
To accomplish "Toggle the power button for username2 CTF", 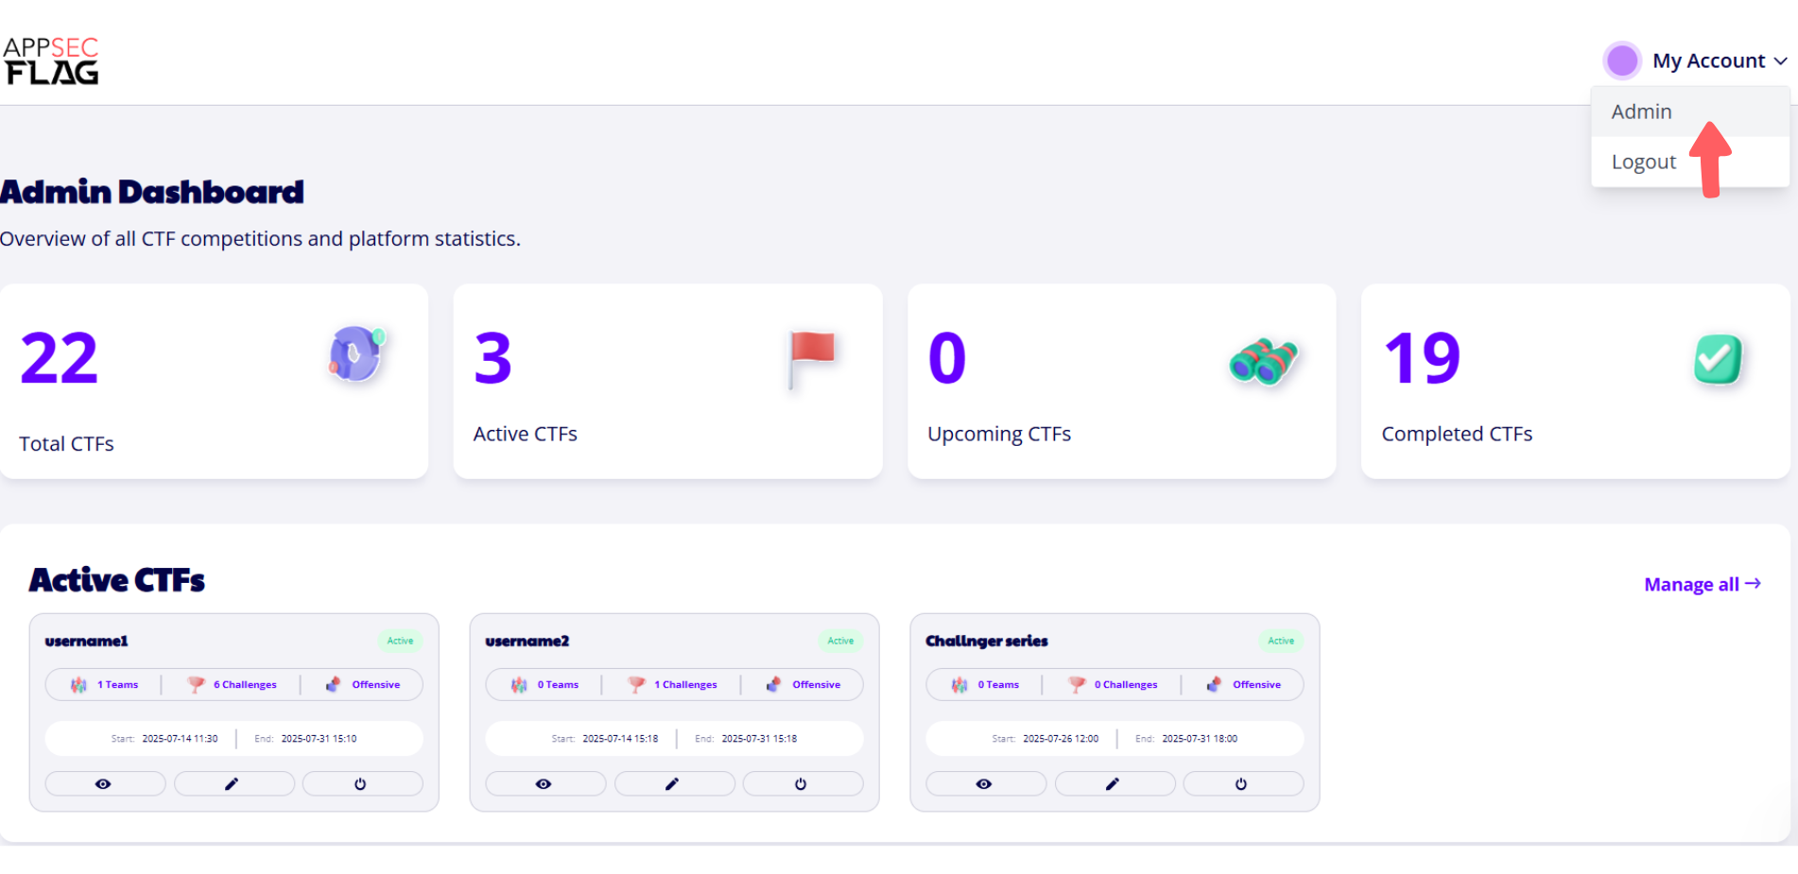I will point(803,783).
